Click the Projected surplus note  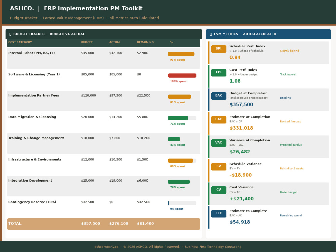[x=291, y=145]
